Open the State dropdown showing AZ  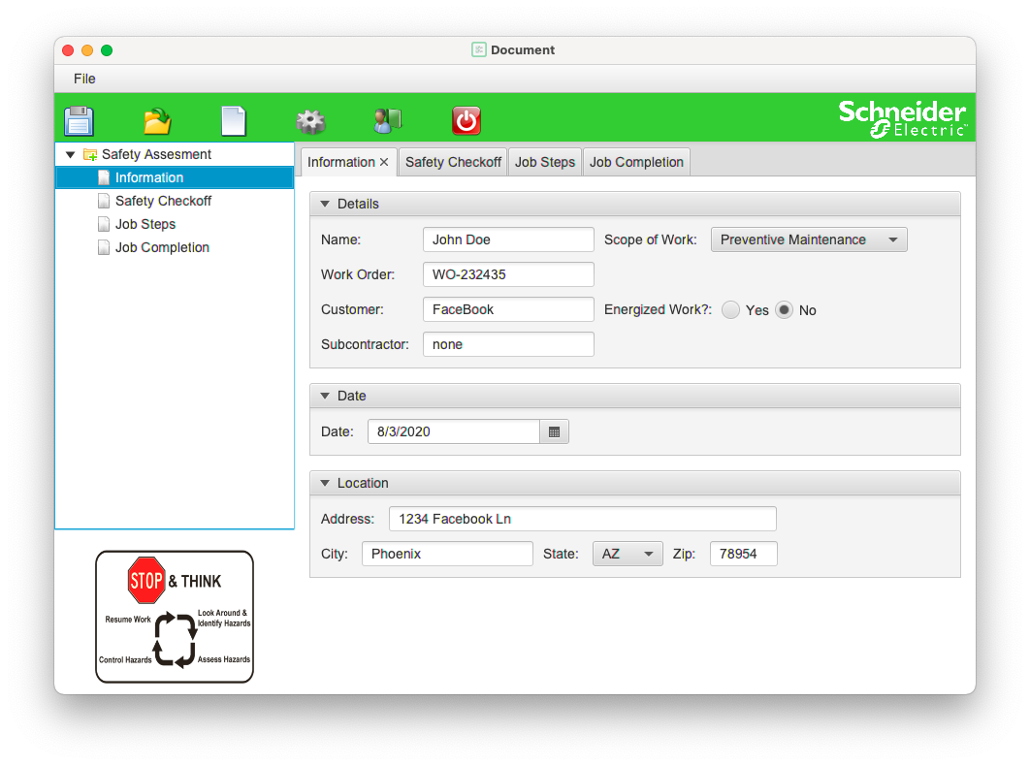tap(627, 553)
